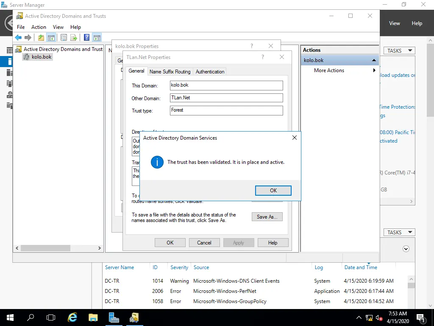
Task: Select the highlighted Local Server sidebar icon
Action: pos(9,62)
